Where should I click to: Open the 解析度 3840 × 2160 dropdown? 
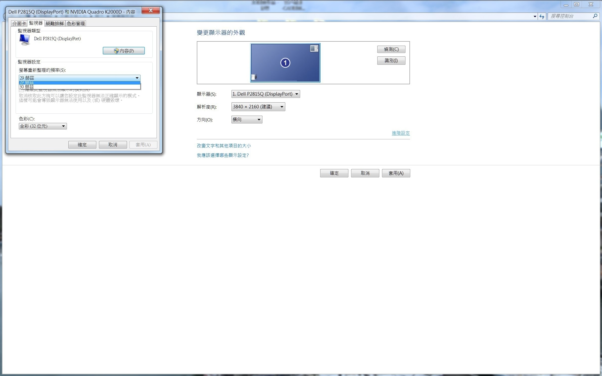click(x=258, y=107)
